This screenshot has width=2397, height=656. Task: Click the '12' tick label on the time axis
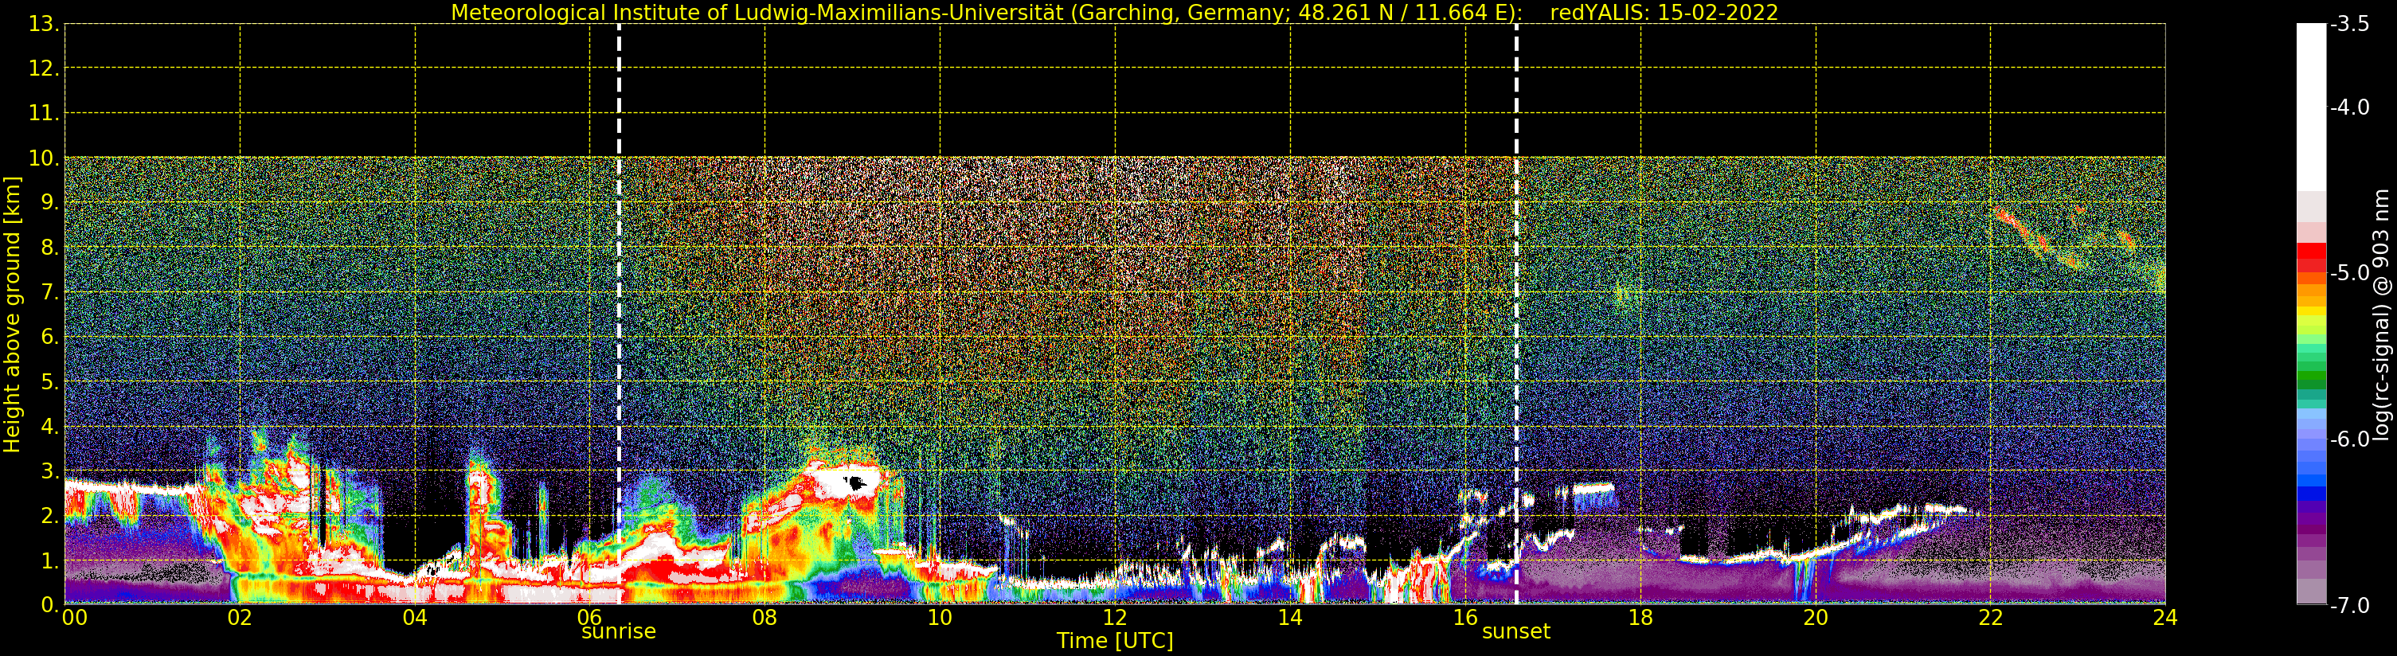coord(1115,618)
